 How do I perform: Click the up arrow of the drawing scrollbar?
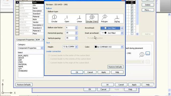(169, 15)
